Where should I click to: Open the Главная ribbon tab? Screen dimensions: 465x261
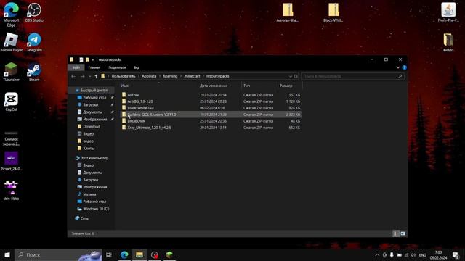[94, 67]
